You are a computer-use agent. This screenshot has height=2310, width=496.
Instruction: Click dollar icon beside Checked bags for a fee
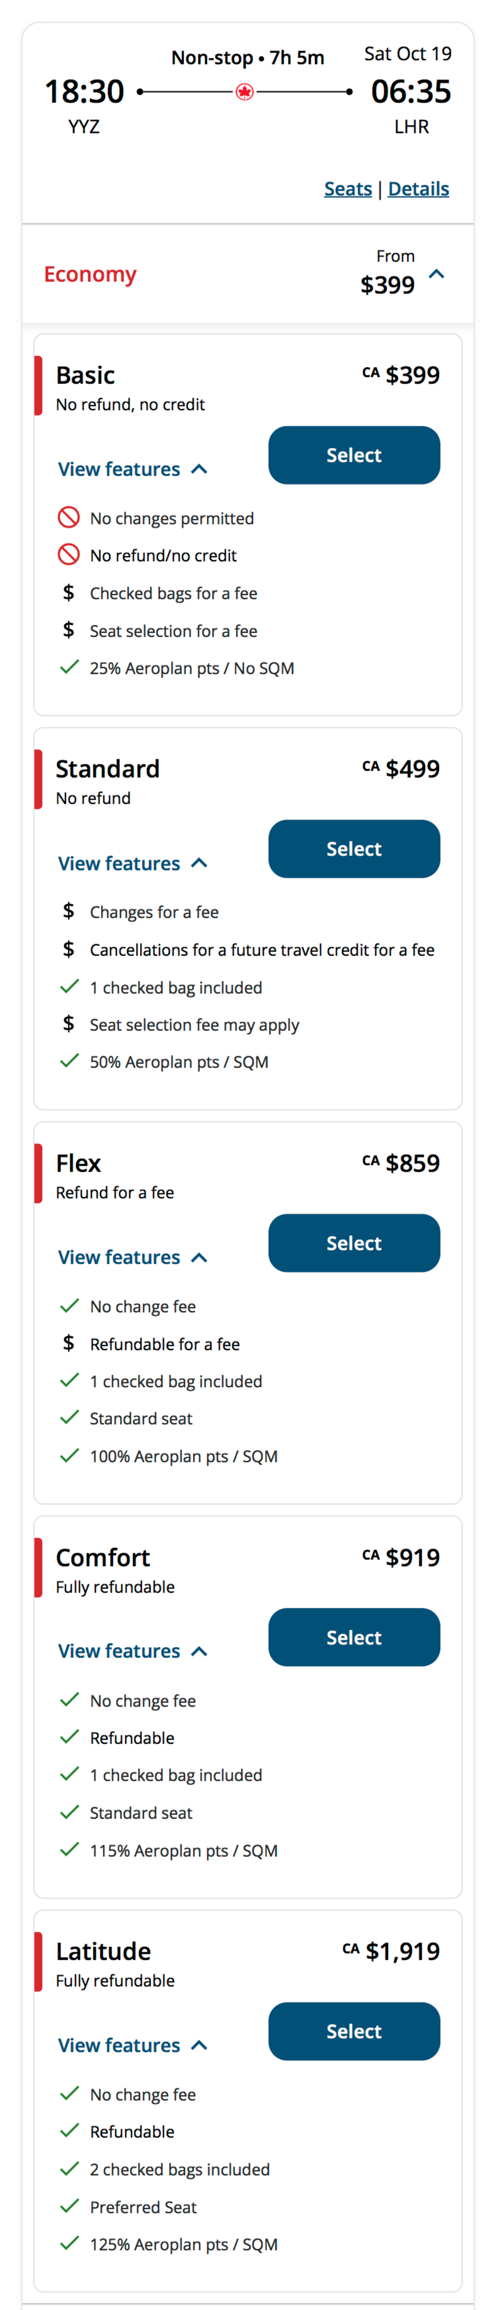pos(69,593)
